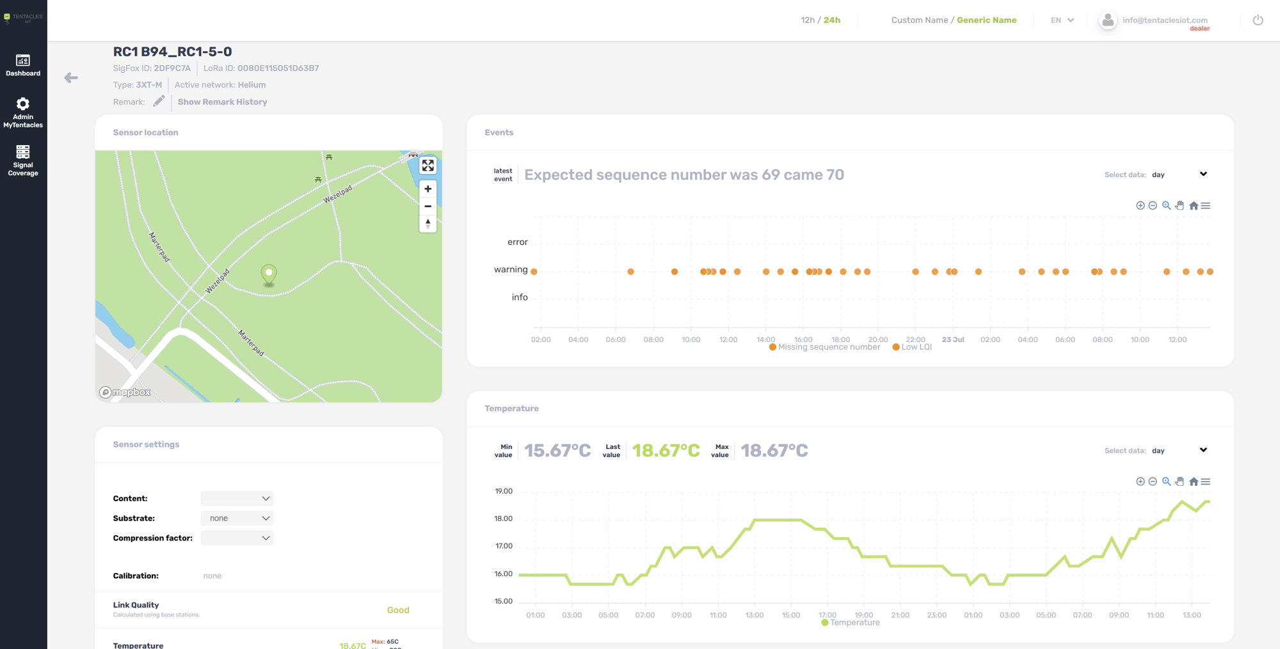Click the 23 Jul date label on Events axis
Image resolution: width=1280 pixels, height=649 pixels.
point(953,340)
